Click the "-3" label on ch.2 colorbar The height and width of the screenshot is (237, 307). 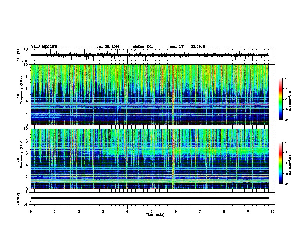click(x=286, y=142)
